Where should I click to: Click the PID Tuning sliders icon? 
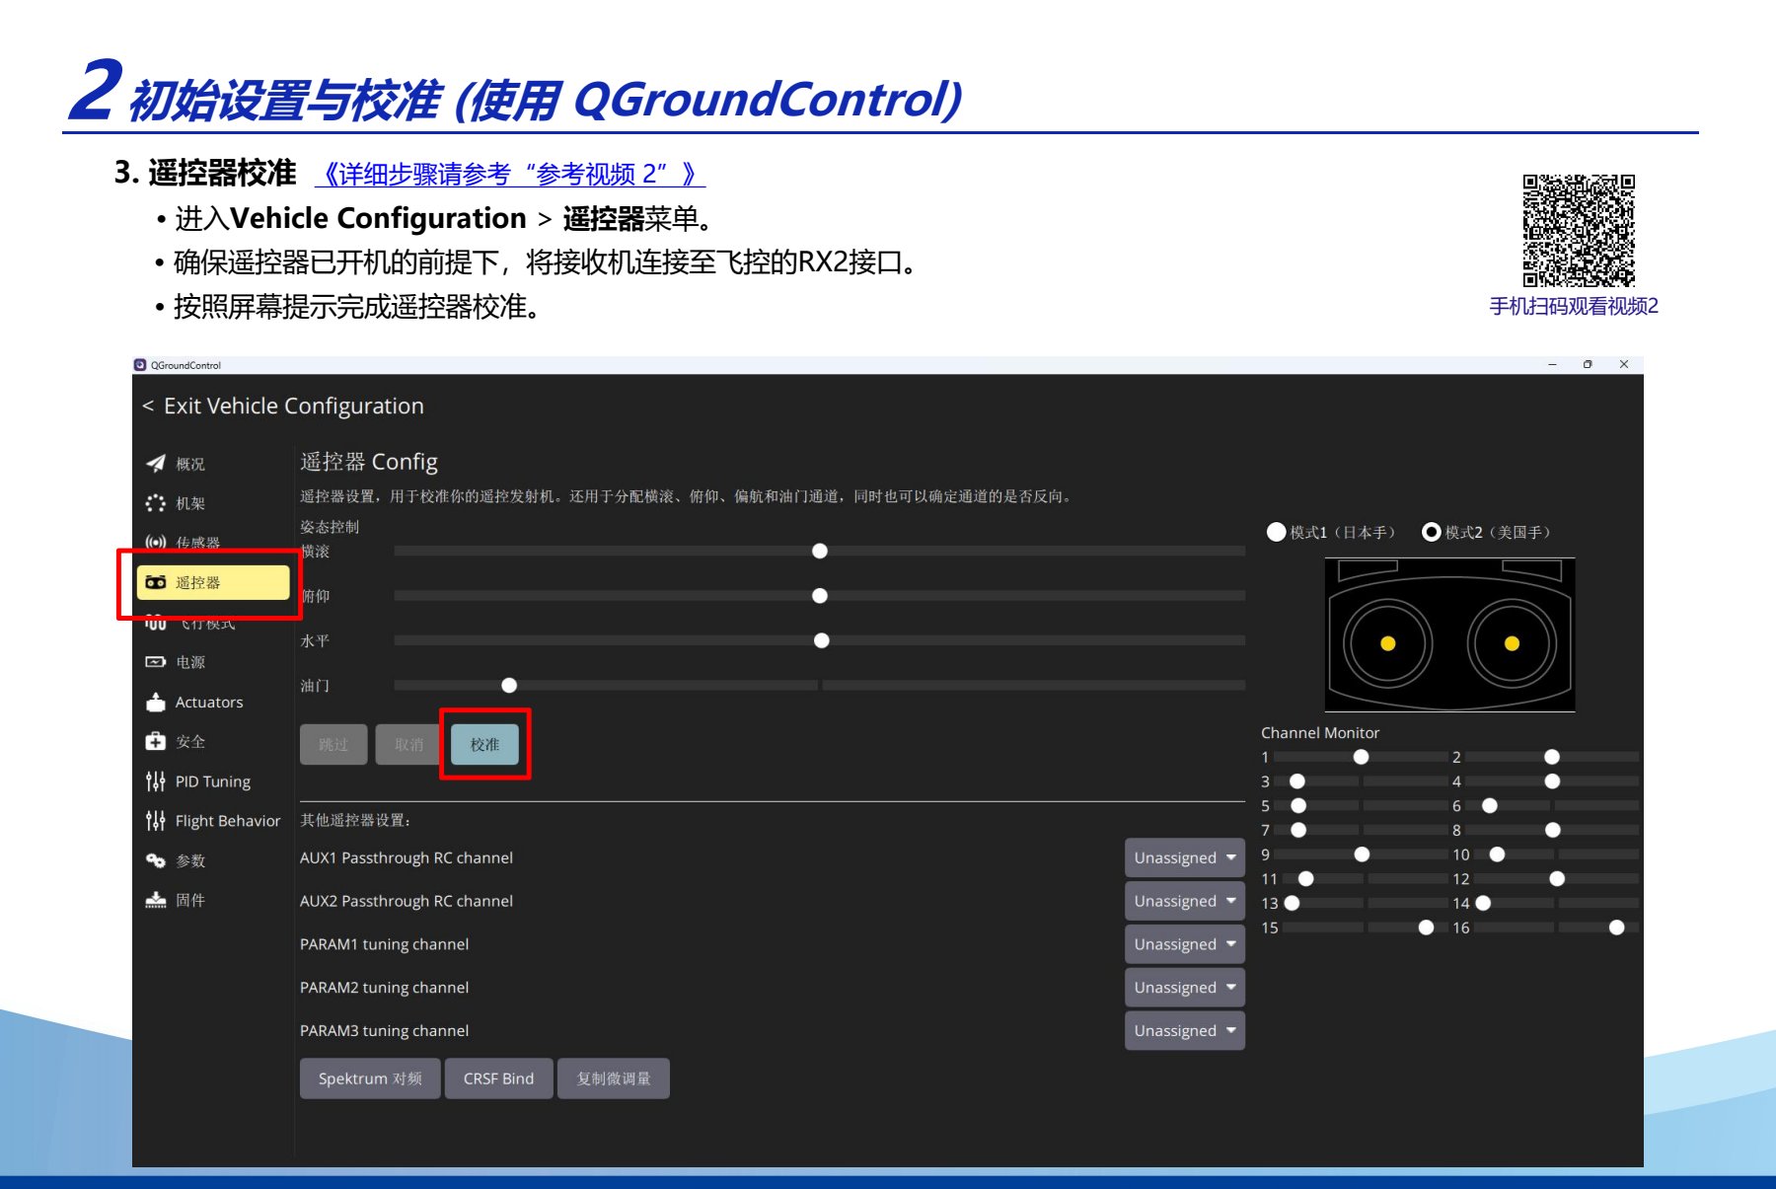156,781
